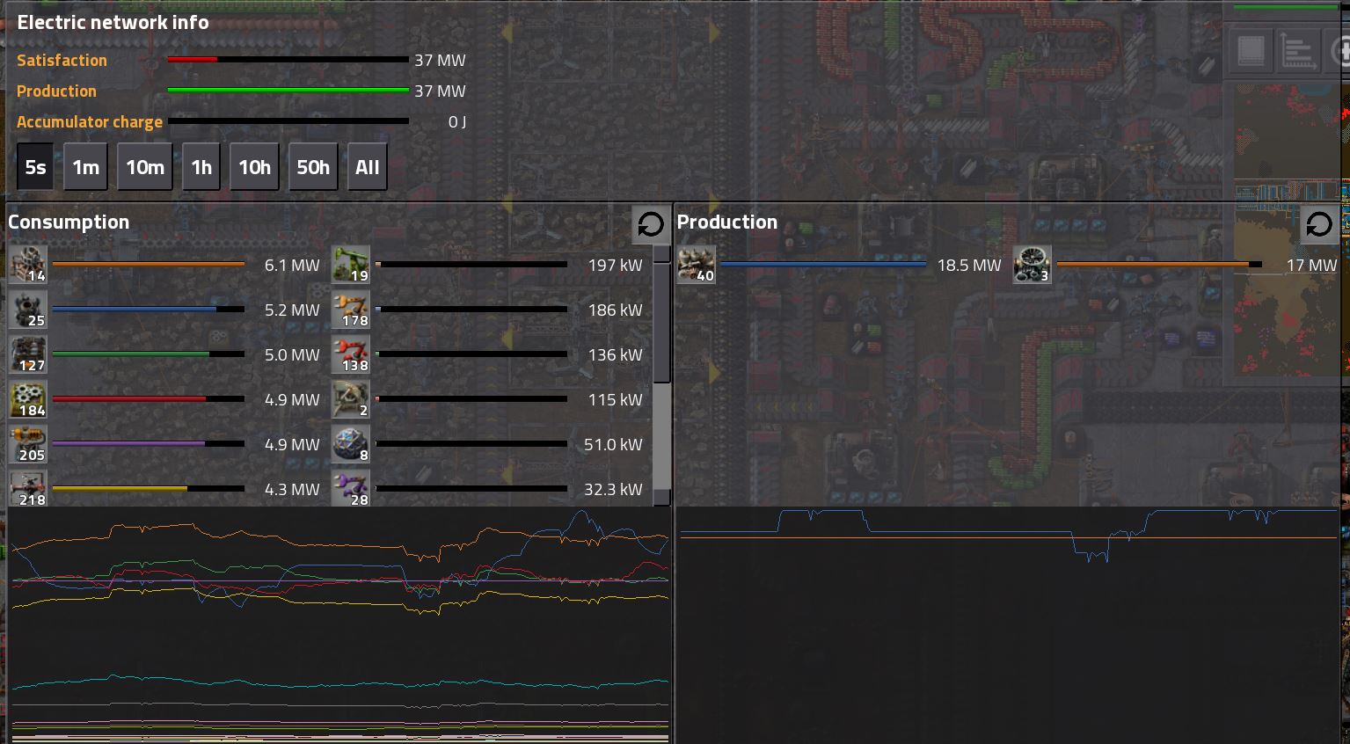
Task: Click the consumer icon with count 14
Action: tap(28, 265)
